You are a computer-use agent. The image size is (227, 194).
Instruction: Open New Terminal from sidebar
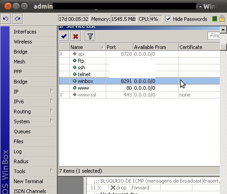pyautogui.click(x=28, y=181)
